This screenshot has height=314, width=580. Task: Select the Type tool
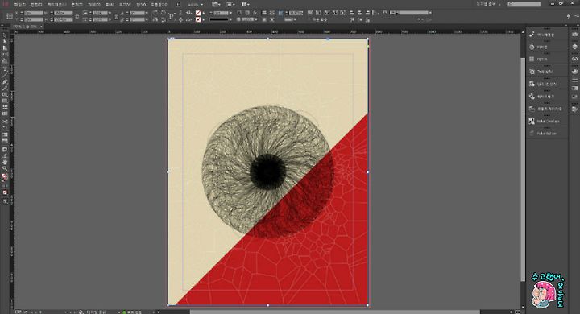point(5,69)
